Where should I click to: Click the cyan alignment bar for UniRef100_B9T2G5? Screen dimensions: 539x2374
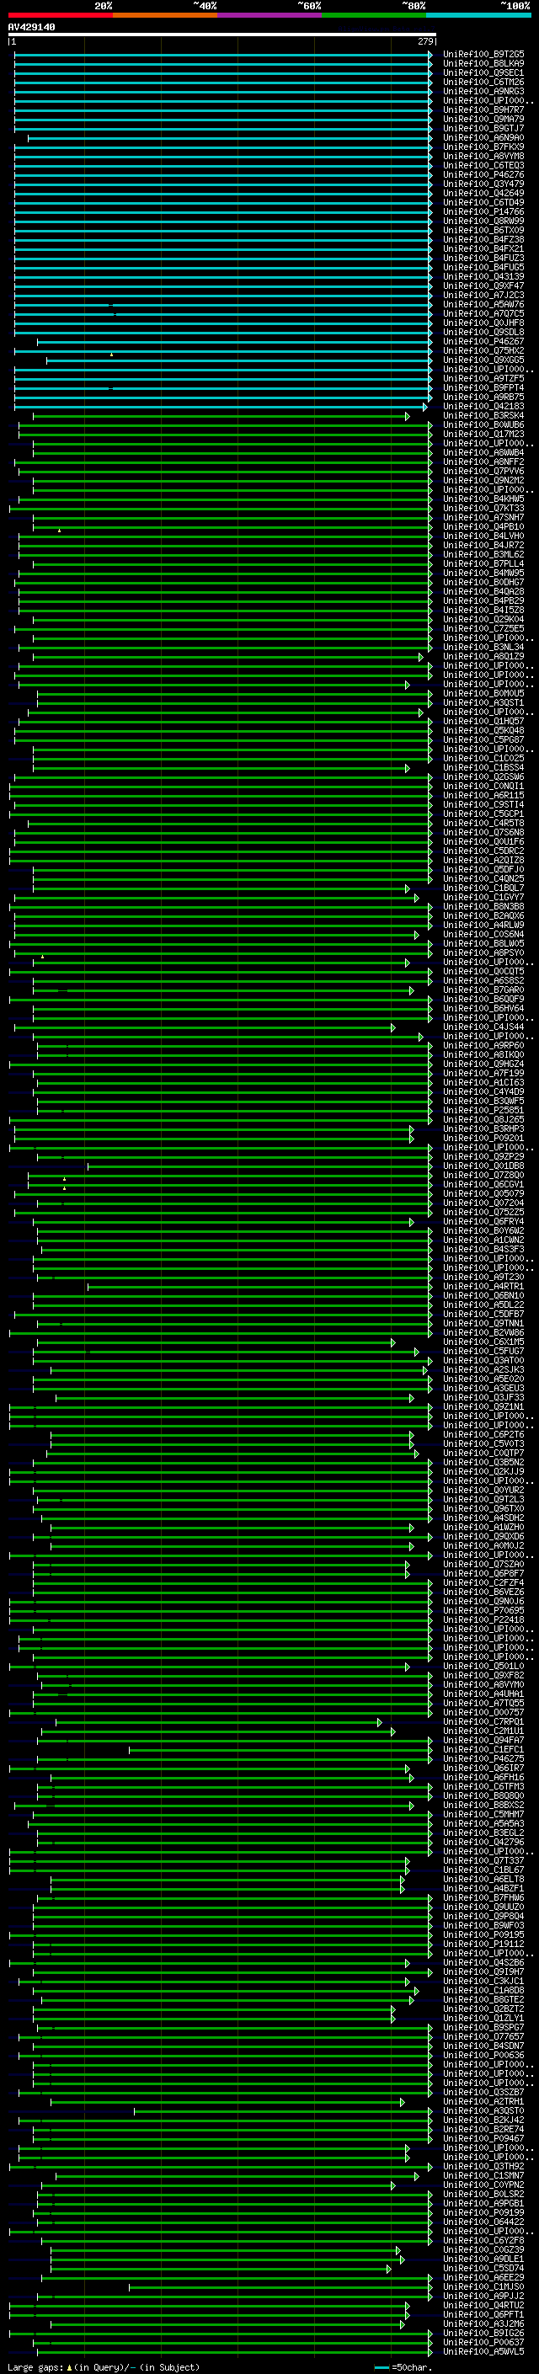224,55
